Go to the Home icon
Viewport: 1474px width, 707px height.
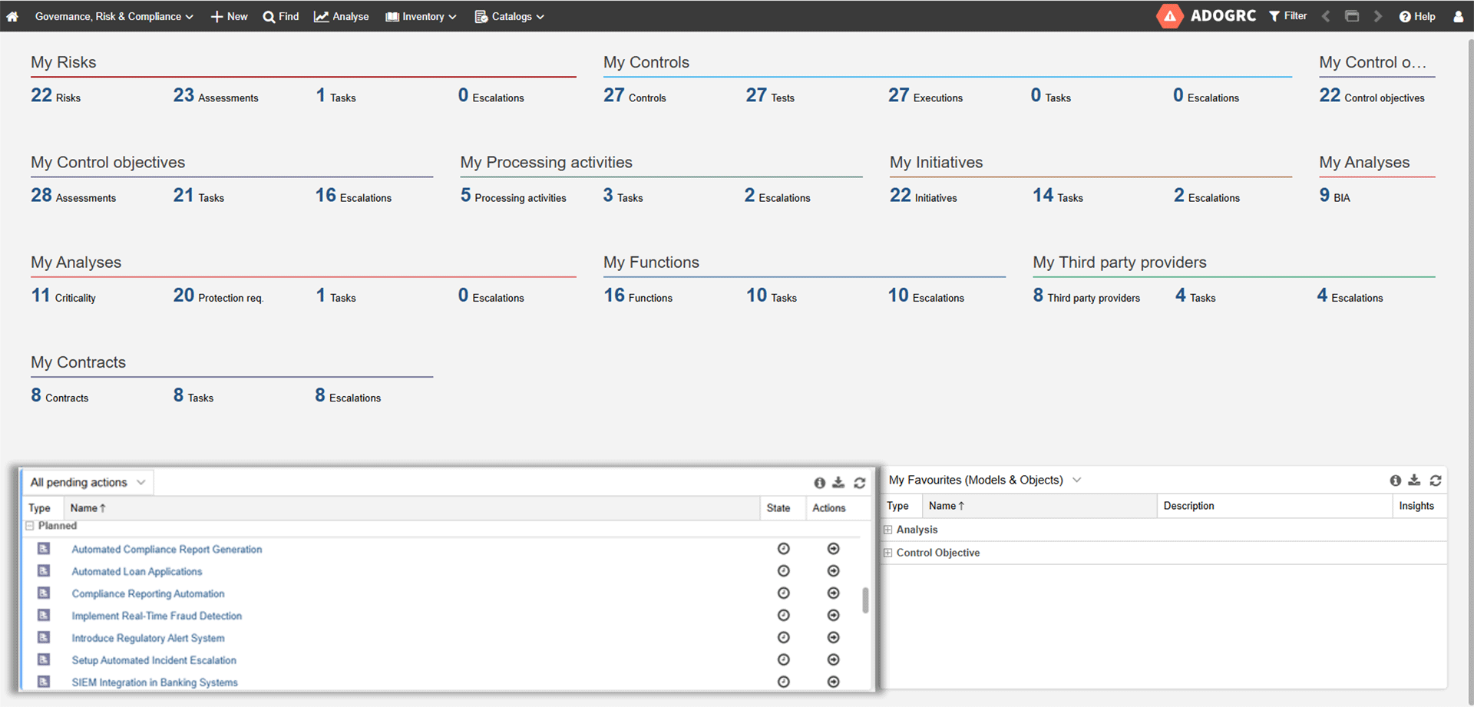coord(12,16)
